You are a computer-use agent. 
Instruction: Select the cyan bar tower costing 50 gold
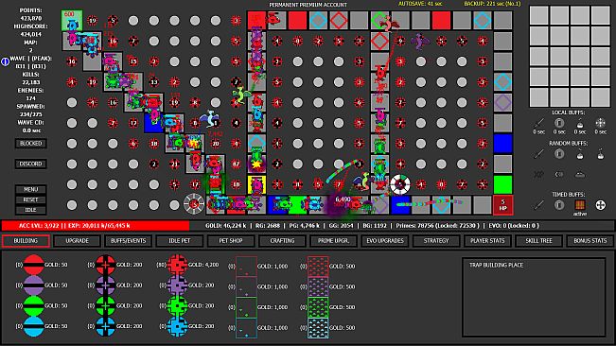33,326
